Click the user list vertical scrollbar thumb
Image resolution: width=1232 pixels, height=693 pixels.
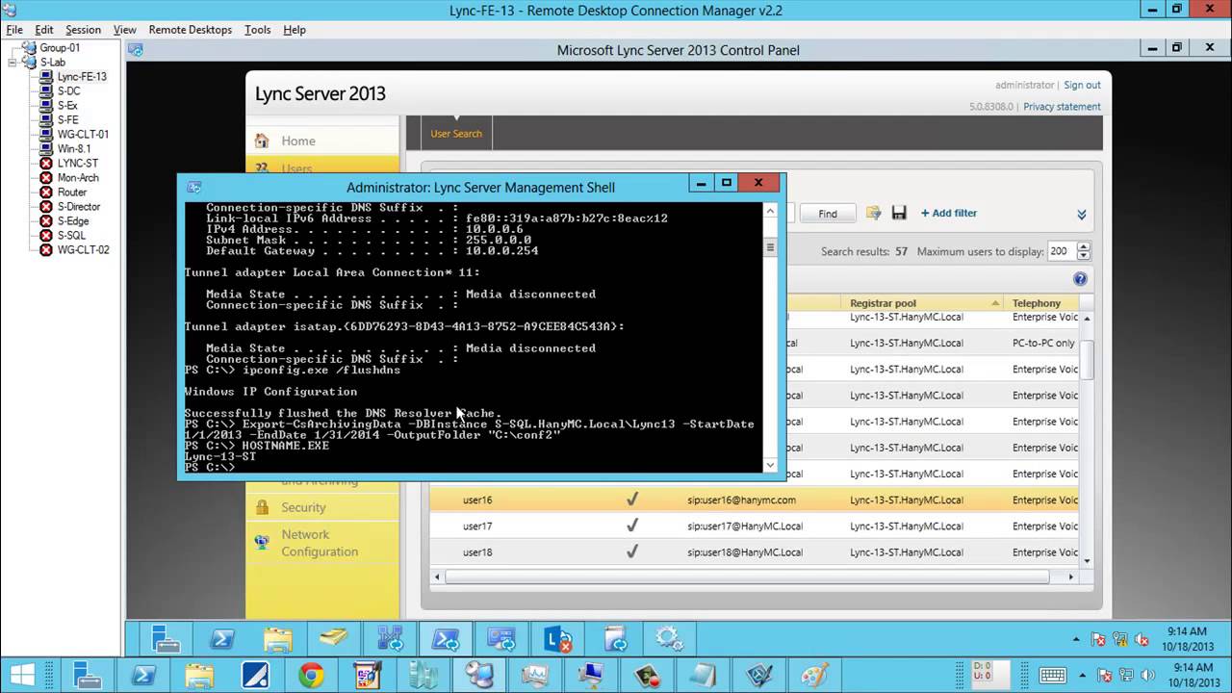tap(1088, 360)
